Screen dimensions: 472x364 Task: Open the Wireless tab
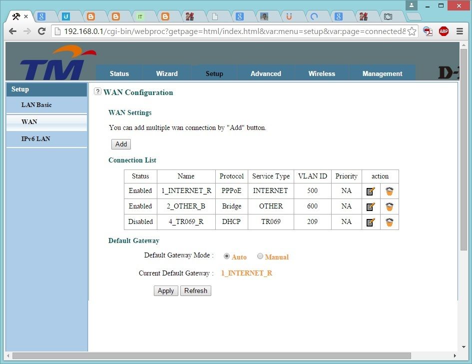[x=322, y=73]
